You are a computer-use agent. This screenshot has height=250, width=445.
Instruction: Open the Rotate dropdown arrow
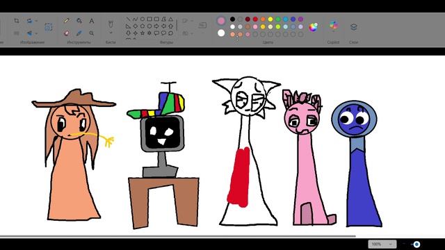[x=36, y=21]
